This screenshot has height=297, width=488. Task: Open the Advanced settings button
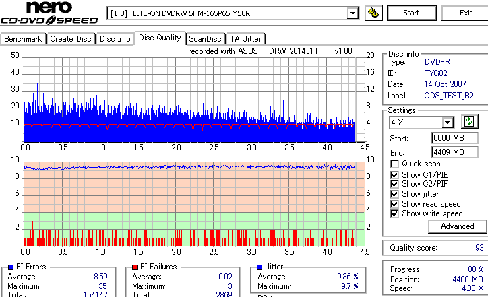click(x=457, y=226)
